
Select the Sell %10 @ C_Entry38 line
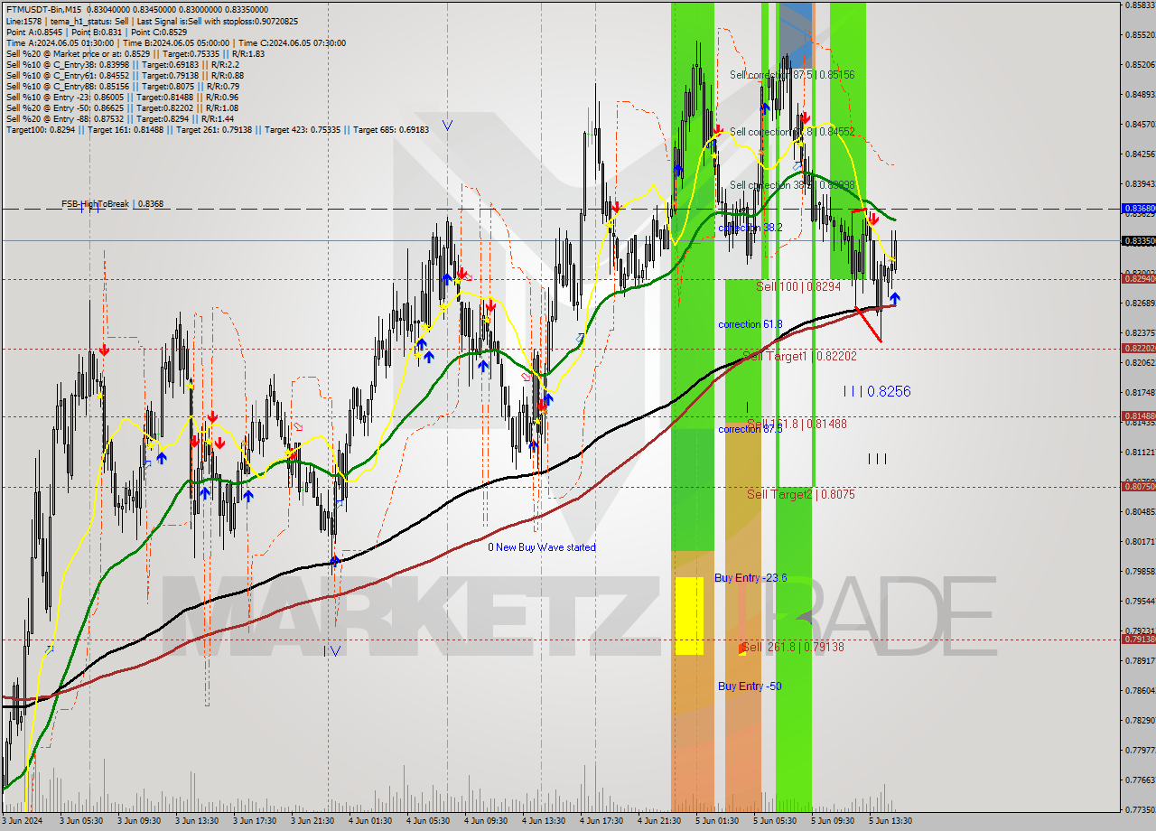(123, 64)
